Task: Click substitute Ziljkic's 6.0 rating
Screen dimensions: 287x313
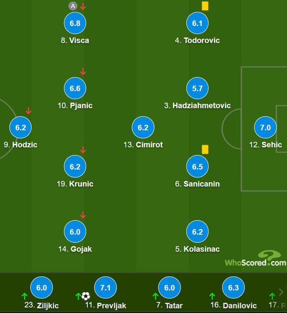Action: tap(42, 287)
